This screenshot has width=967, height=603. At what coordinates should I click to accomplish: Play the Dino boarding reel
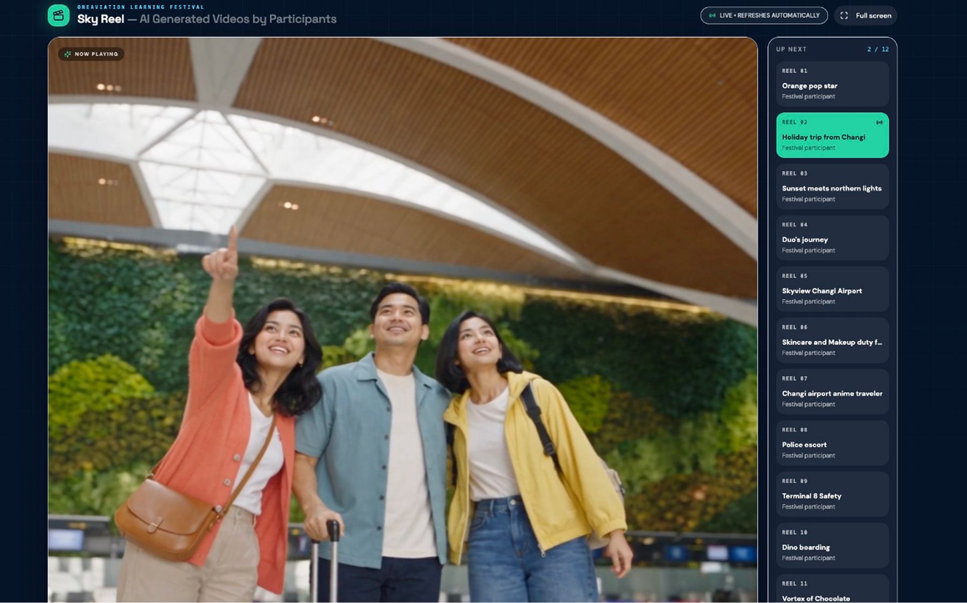click(832, 545)
